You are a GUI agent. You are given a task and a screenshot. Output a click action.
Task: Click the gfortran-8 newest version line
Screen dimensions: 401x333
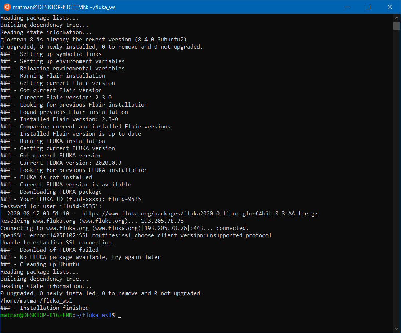pos(95,40)
